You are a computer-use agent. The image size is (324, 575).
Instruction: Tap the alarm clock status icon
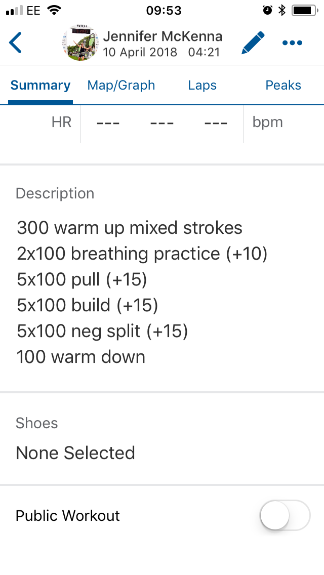[267, 10]
